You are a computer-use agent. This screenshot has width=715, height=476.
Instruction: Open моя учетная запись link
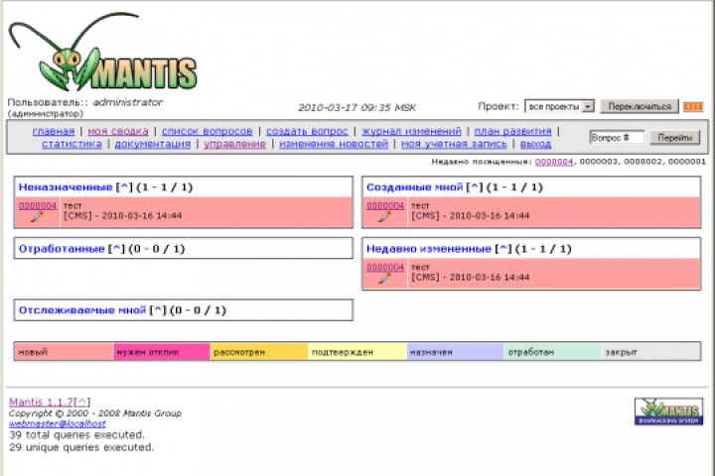coord(454,144)
